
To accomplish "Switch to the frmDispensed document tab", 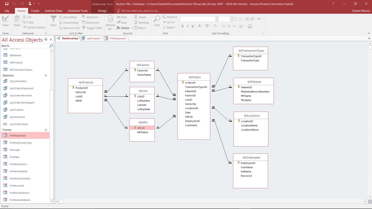I will point(115,38).
